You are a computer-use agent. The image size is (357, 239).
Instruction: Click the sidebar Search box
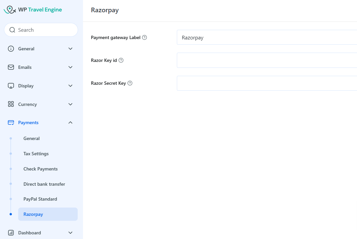pos(41,30)
